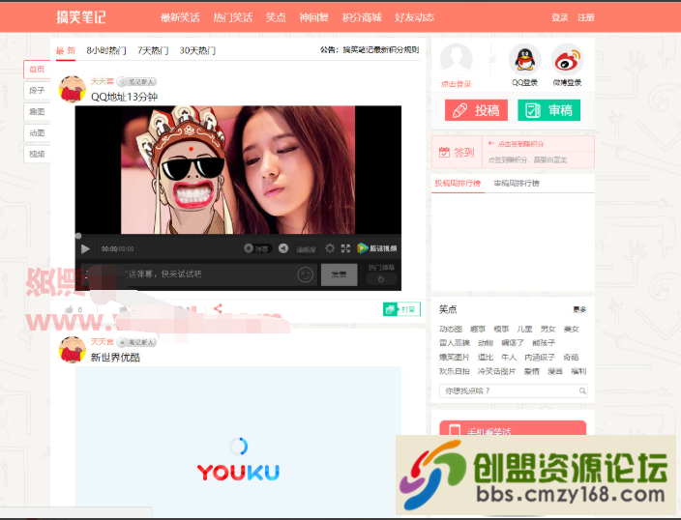This screenshot has width=681, height=520.
Task: Click the search magnifier icon
Action: pyautogui.click(x=582, y=391)
